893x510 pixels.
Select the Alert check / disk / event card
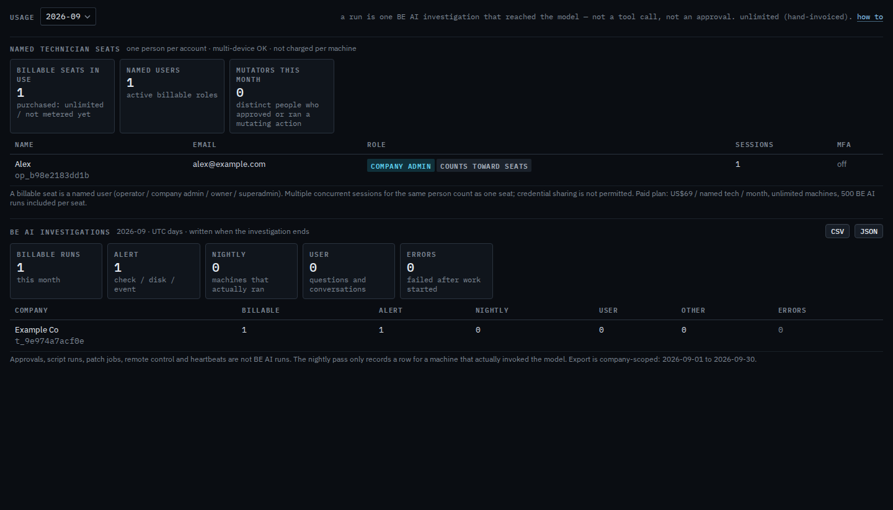(154, 271)
